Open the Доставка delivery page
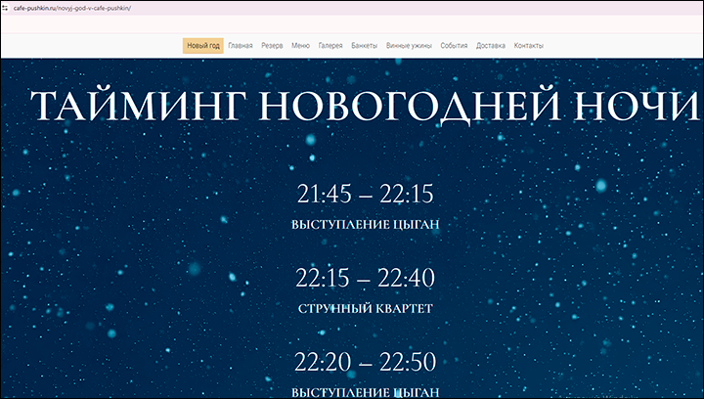Screen dimensions: 704x399 491,46
